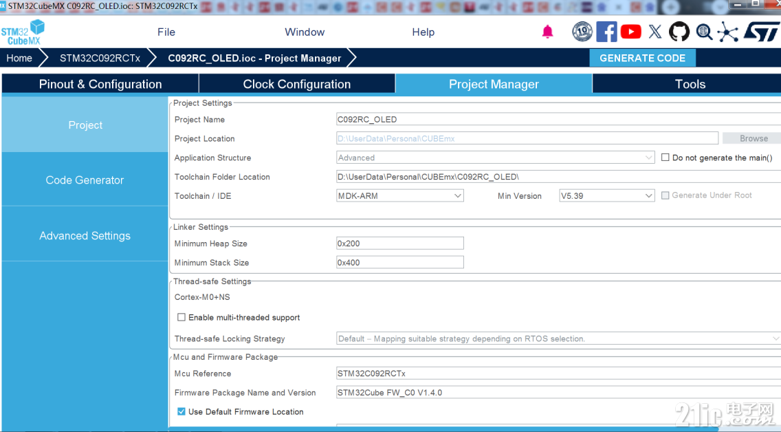Click the Project Location field
Image resolution: width=781 pixels, height=432 pixels.
pos(527,138)
